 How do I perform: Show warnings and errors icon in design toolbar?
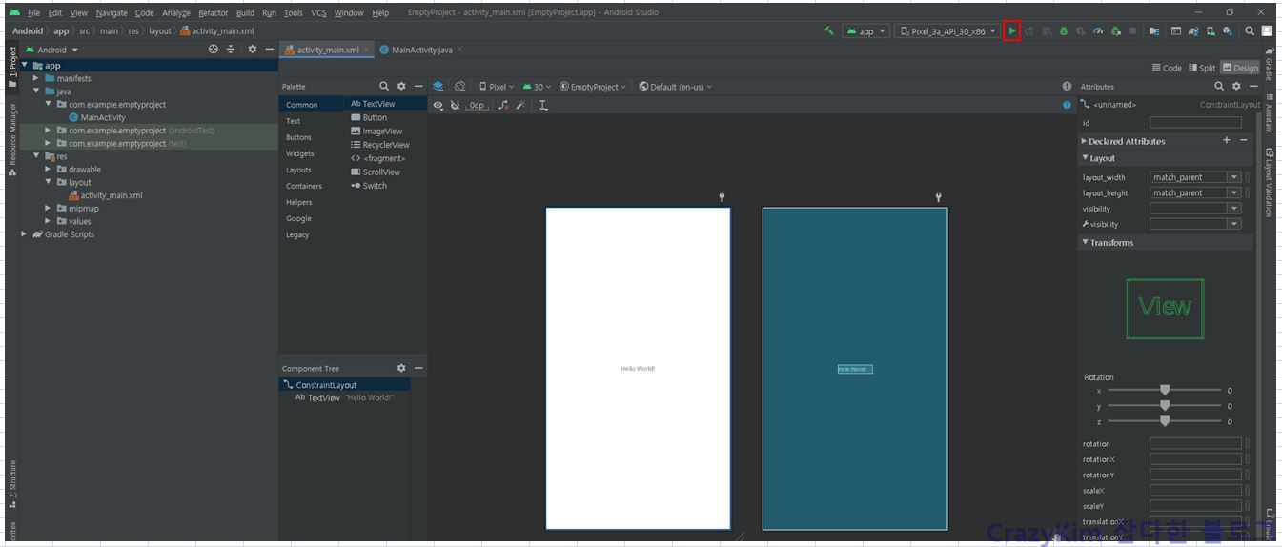tap(1067, 86)
